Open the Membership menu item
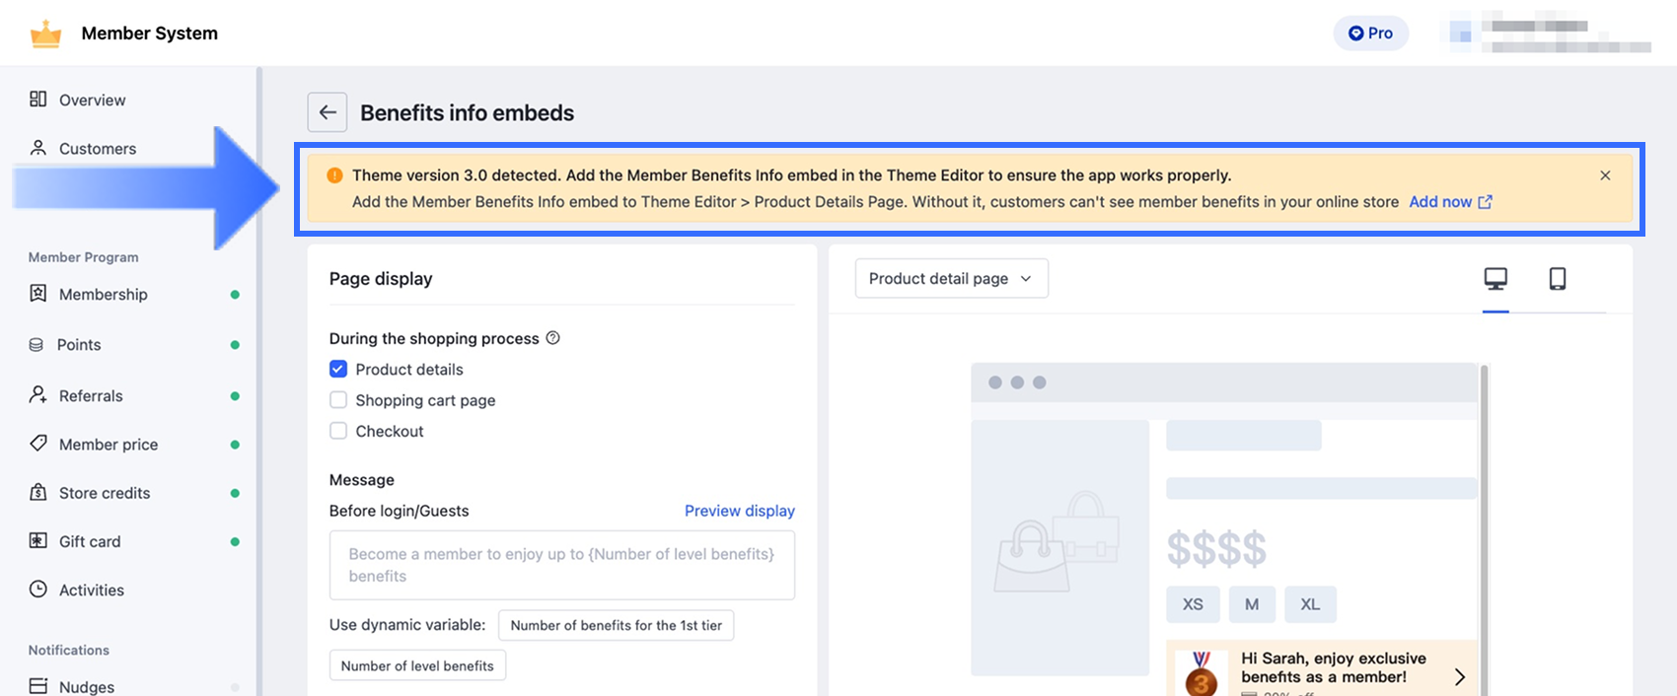The height and width of the screenshot is (696, 1677). pos(104,294)
